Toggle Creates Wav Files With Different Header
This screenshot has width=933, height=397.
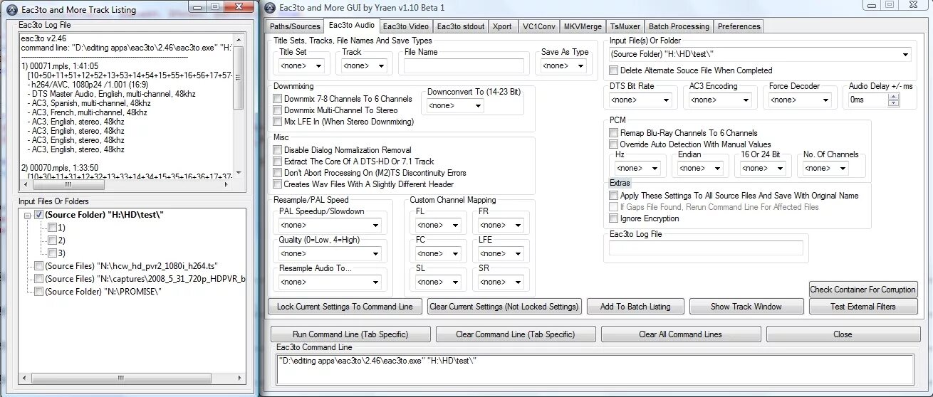click(278, 184)
